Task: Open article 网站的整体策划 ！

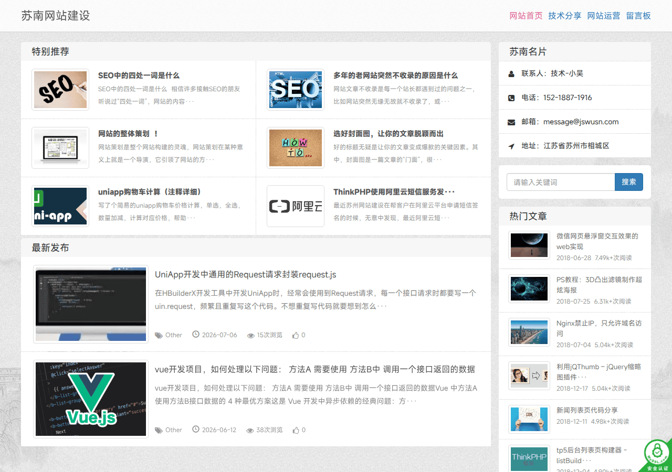Action: (x=128, y=134)
